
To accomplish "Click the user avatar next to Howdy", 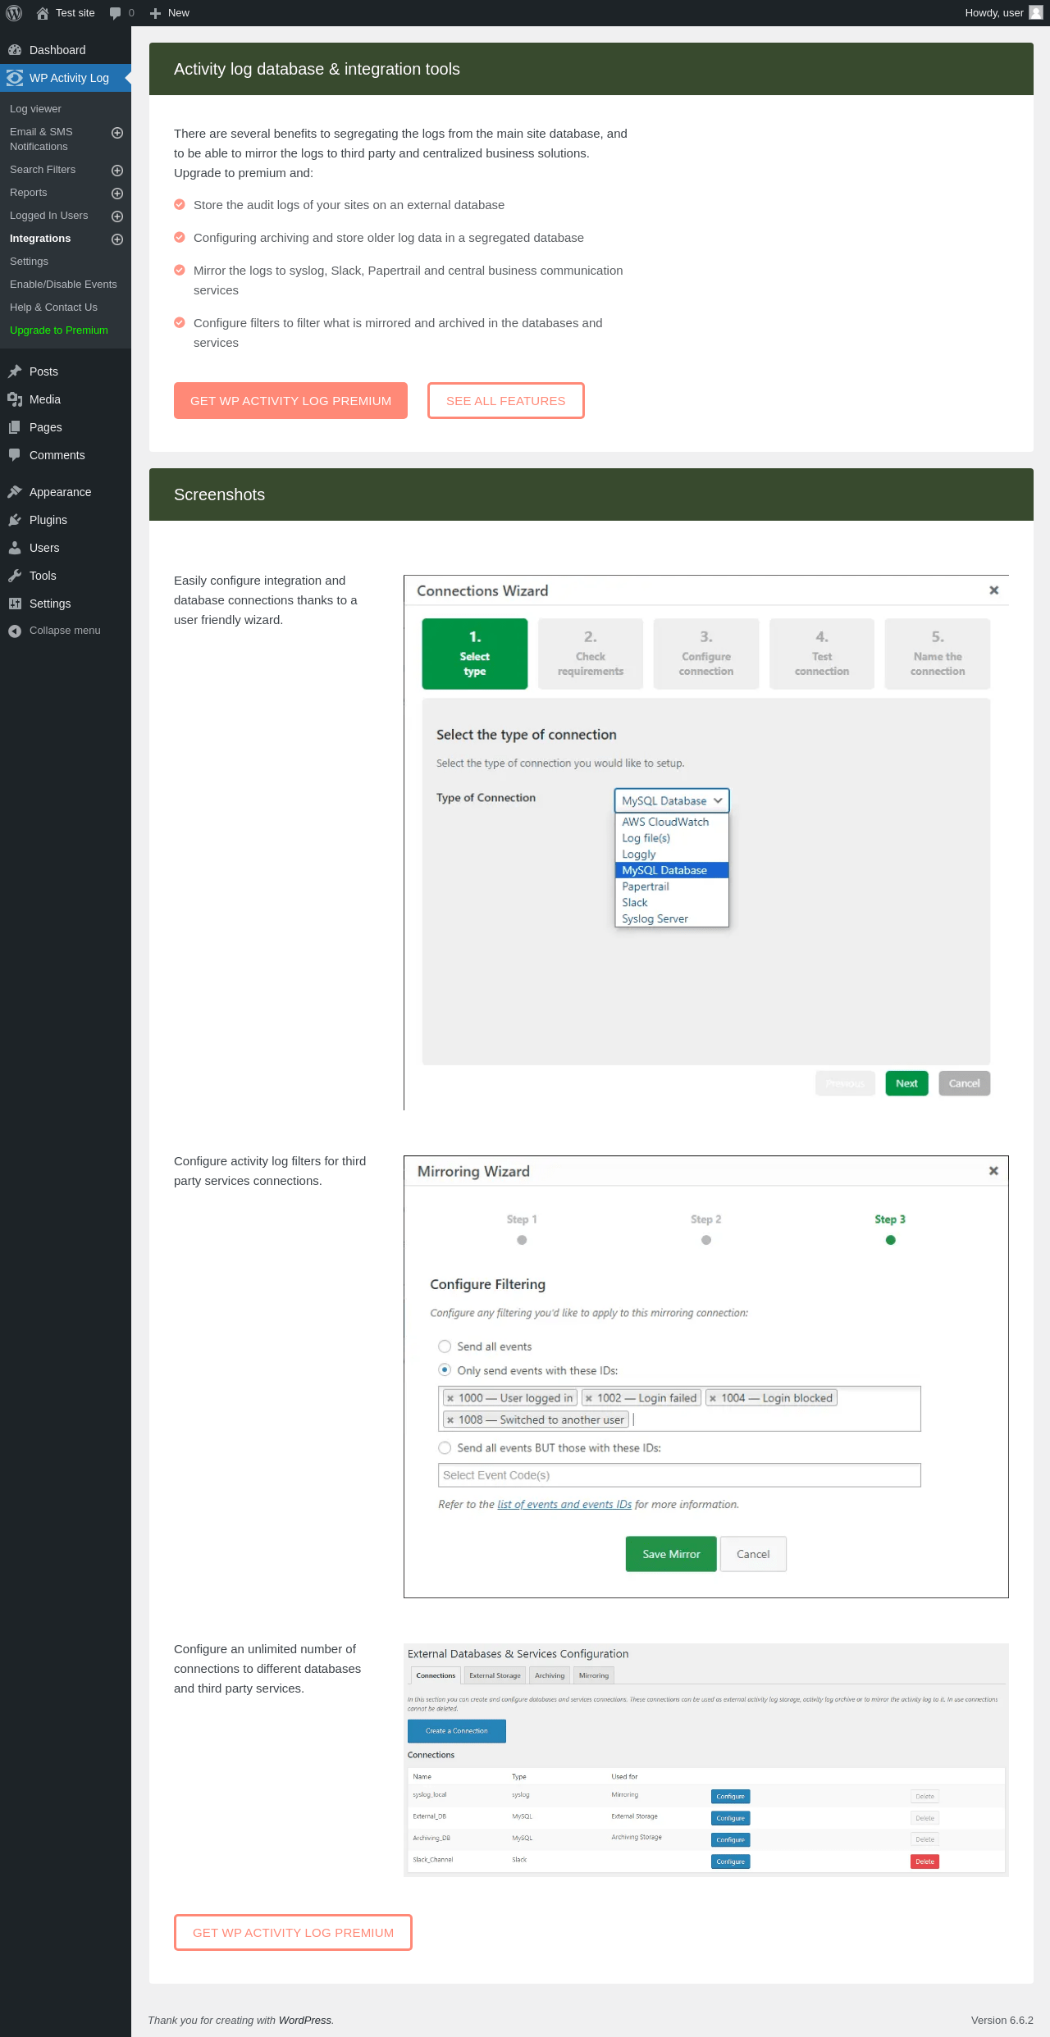I will [x=1035, y=13].
